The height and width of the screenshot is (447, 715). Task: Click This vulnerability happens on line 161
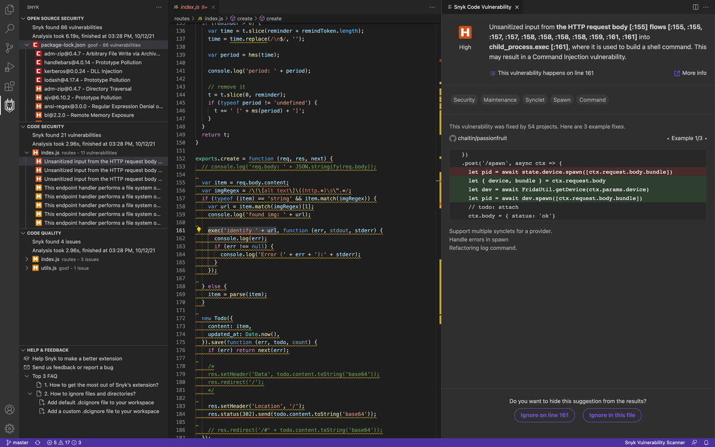(542, 73)
